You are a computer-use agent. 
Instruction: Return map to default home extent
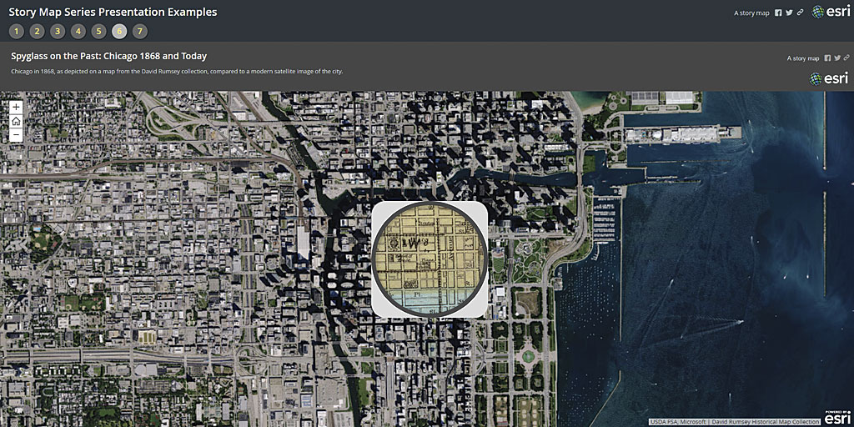pyautogui.click(x=17, y=121)
